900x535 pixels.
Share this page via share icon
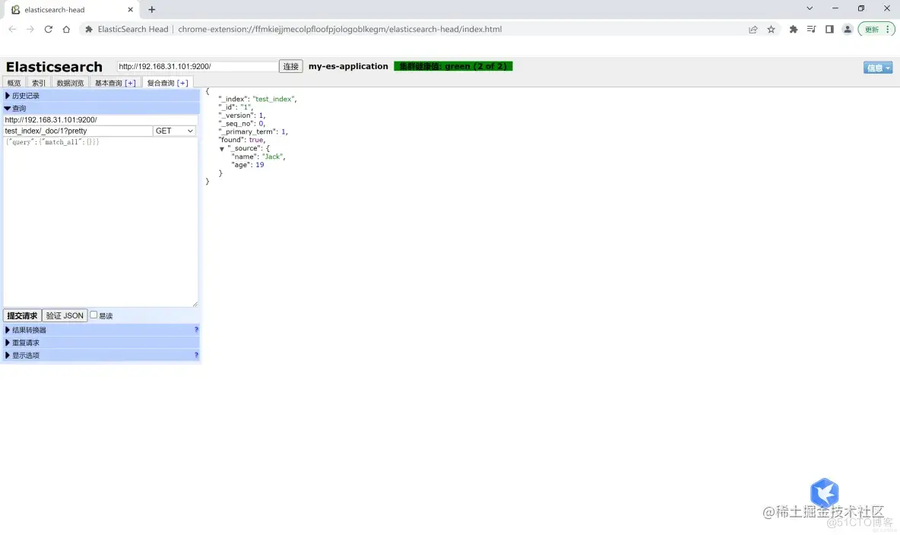[x=753, y=30]
